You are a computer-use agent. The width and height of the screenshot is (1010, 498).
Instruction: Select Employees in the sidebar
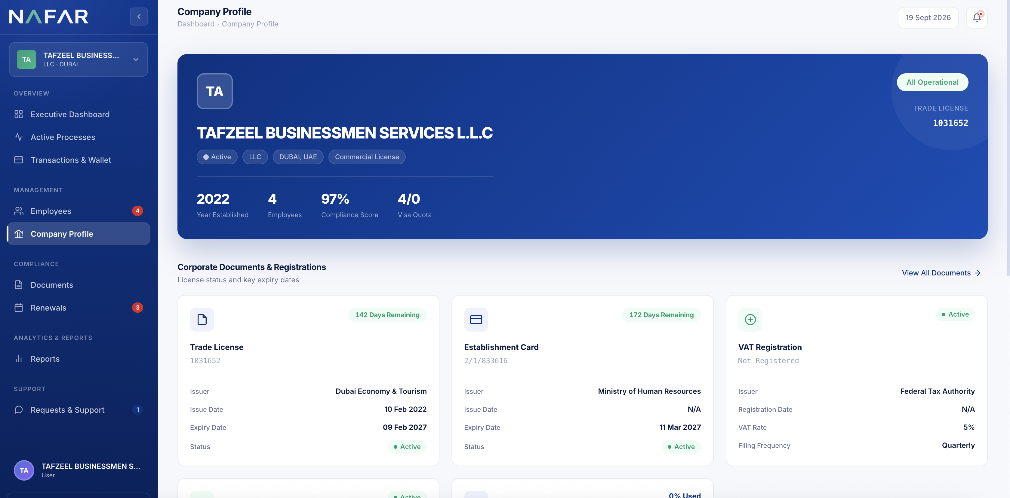pos(79,211)
